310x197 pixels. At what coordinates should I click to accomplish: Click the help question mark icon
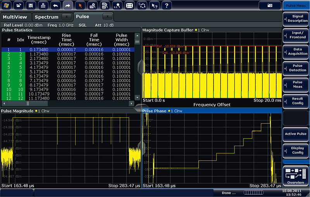click(x=166, y=6)
